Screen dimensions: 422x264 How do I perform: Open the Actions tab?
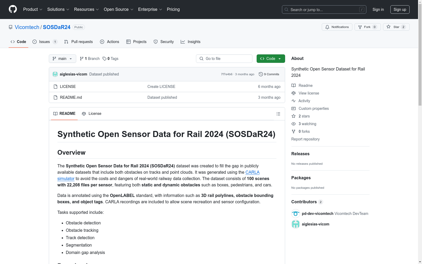pyautogui.click(x=110, y=42)
